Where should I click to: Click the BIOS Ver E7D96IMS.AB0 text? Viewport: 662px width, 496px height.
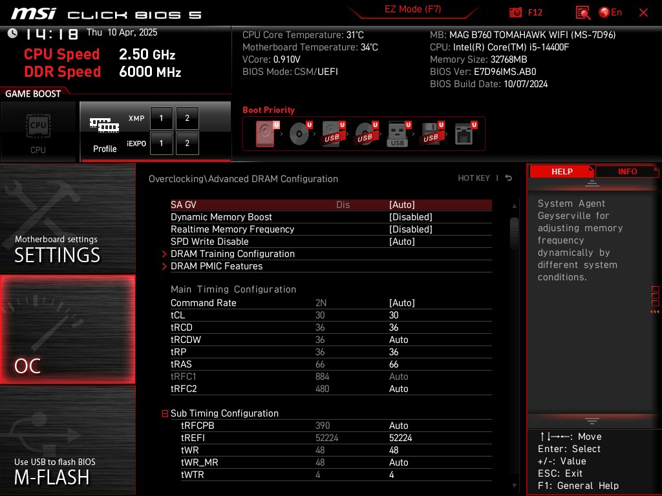(x=483, y=72)
